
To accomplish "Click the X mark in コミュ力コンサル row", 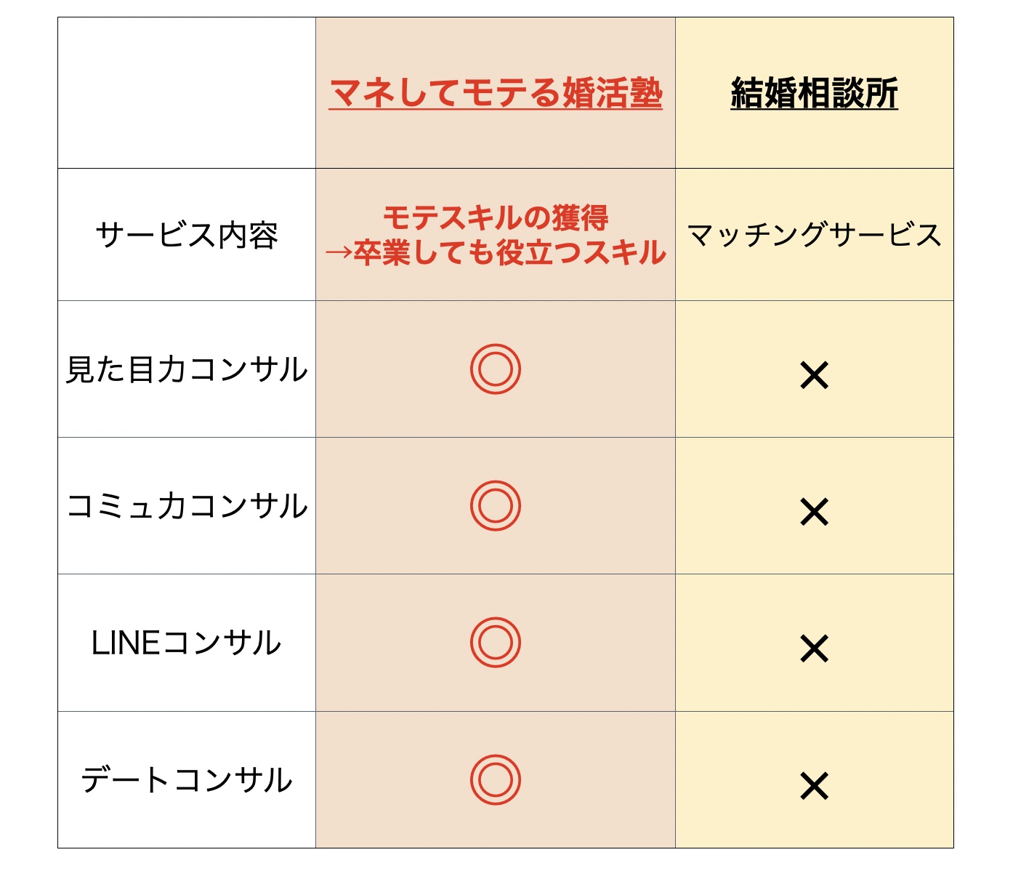I will click(x=814, y=512).
